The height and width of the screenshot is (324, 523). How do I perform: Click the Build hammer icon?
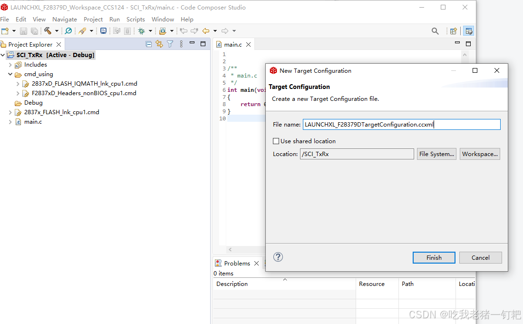point(48,31)
